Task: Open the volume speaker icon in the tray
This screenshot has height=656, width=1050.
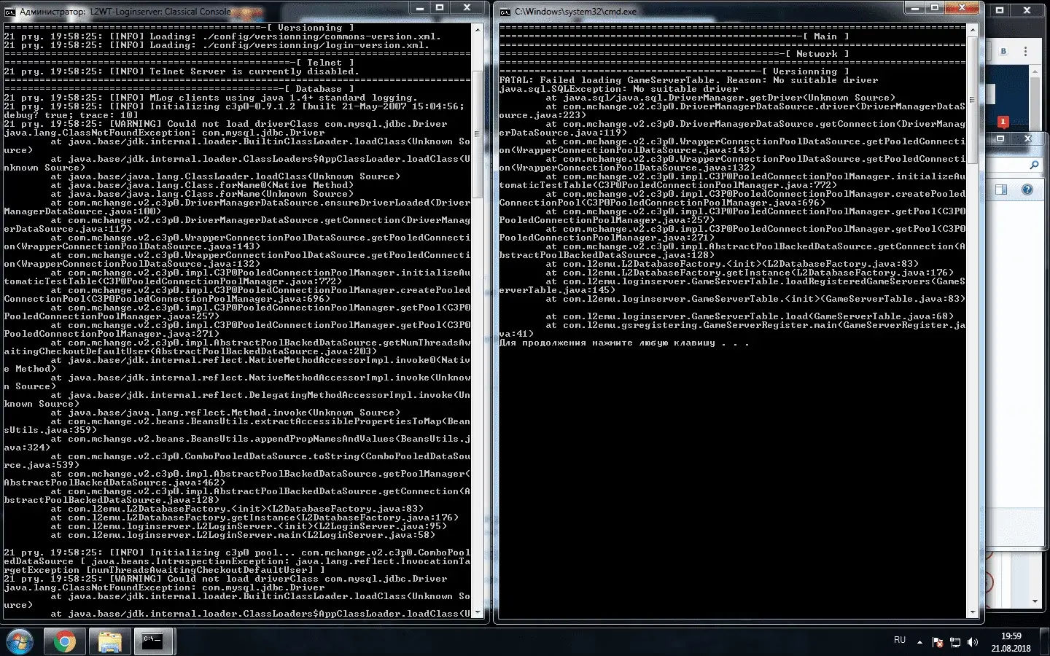Action: (x=973, y=642)
